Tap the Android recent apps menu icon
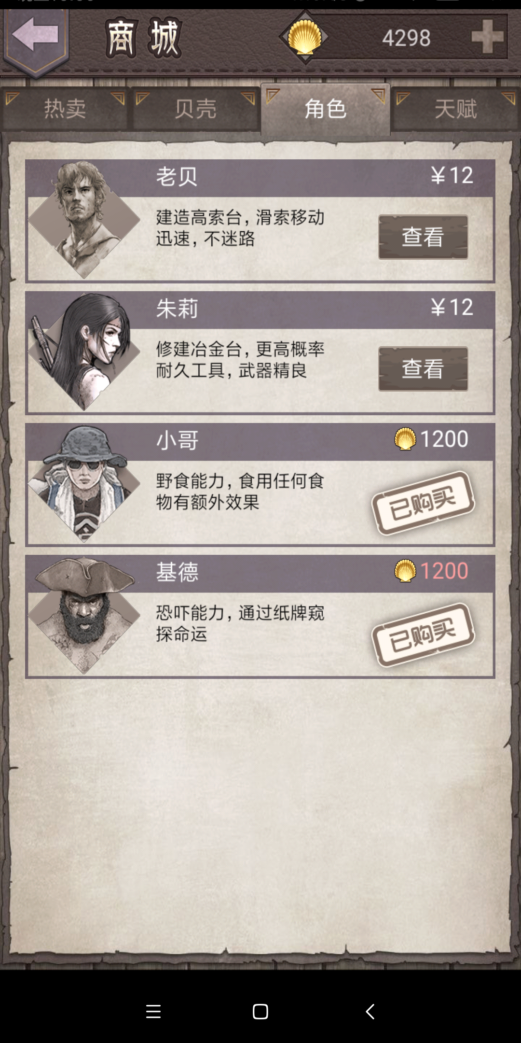The image size is (521, 1043). pyautogui.click(x=153, y=1011)
